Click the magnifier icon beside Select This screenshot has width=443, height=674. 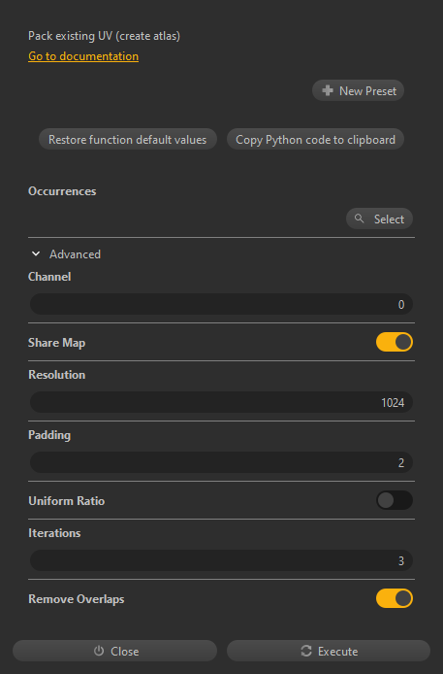360,219
